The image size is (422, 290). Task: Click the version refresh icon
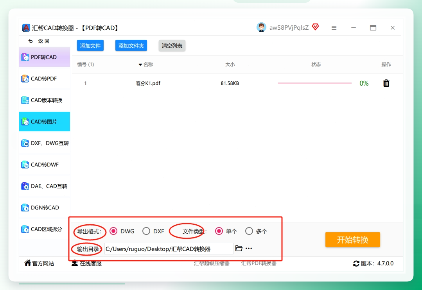click(356, 264)
